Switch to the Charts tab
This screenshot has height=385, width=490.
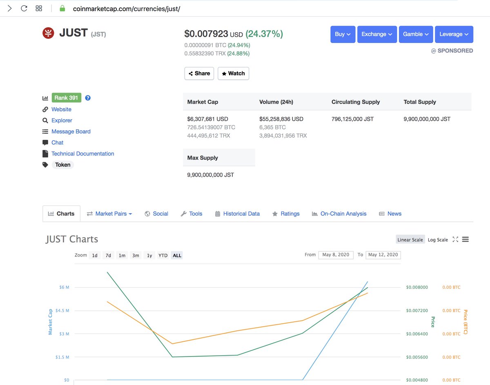point(61,214)
